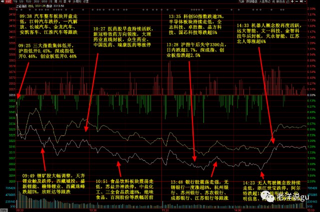Screen dimensions: 320x212
Task: Open the data info toolbar button
Action: 251,1
